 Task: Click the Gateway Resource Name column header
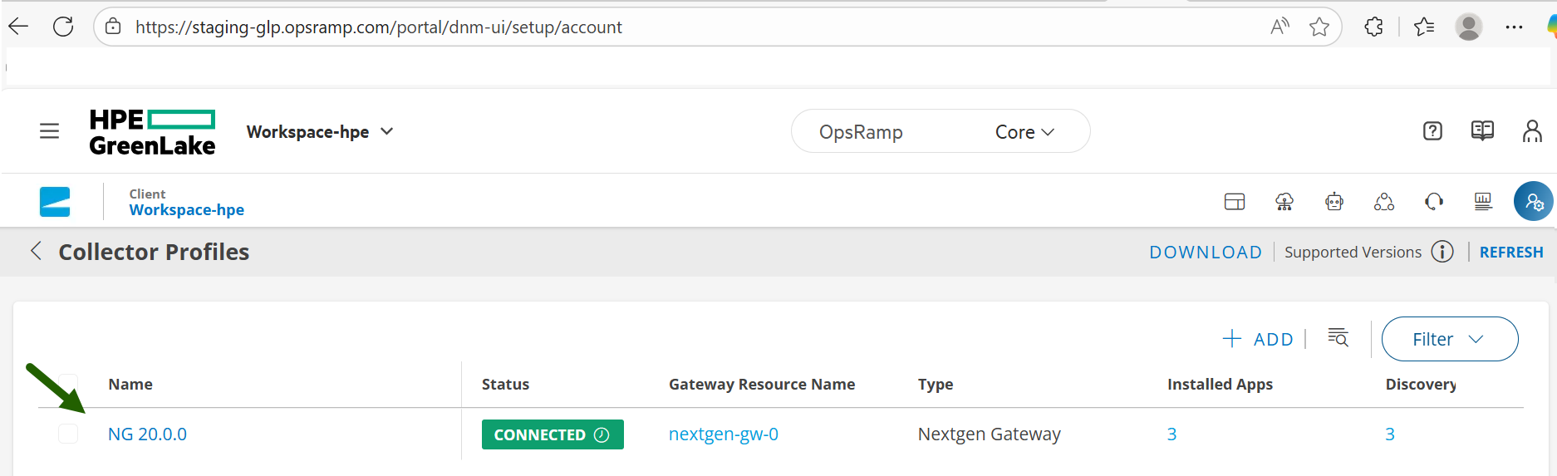pos(762,385)
